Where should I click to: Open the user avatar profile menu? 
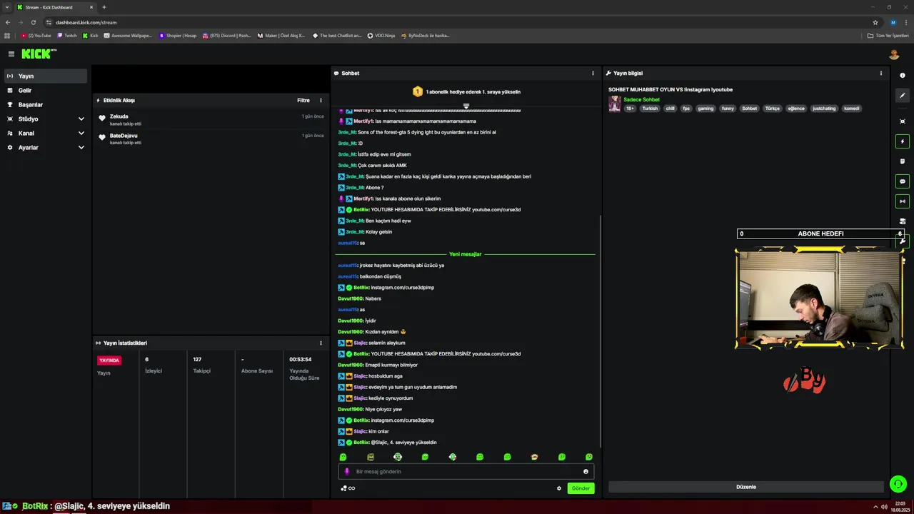894,54
